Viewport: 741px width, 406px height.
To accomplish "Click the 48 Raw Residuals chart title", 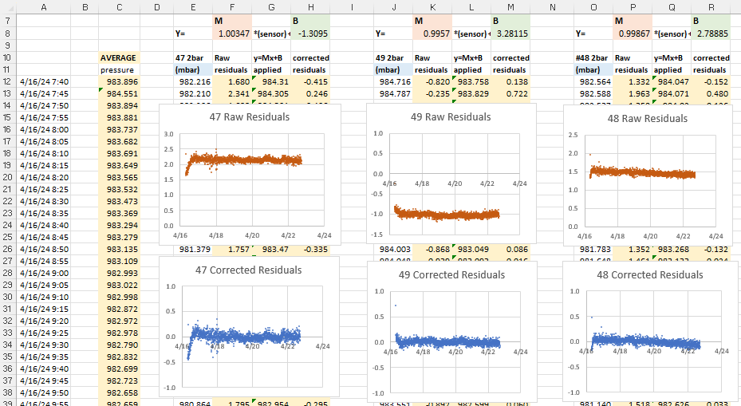I will coord(648,119).
